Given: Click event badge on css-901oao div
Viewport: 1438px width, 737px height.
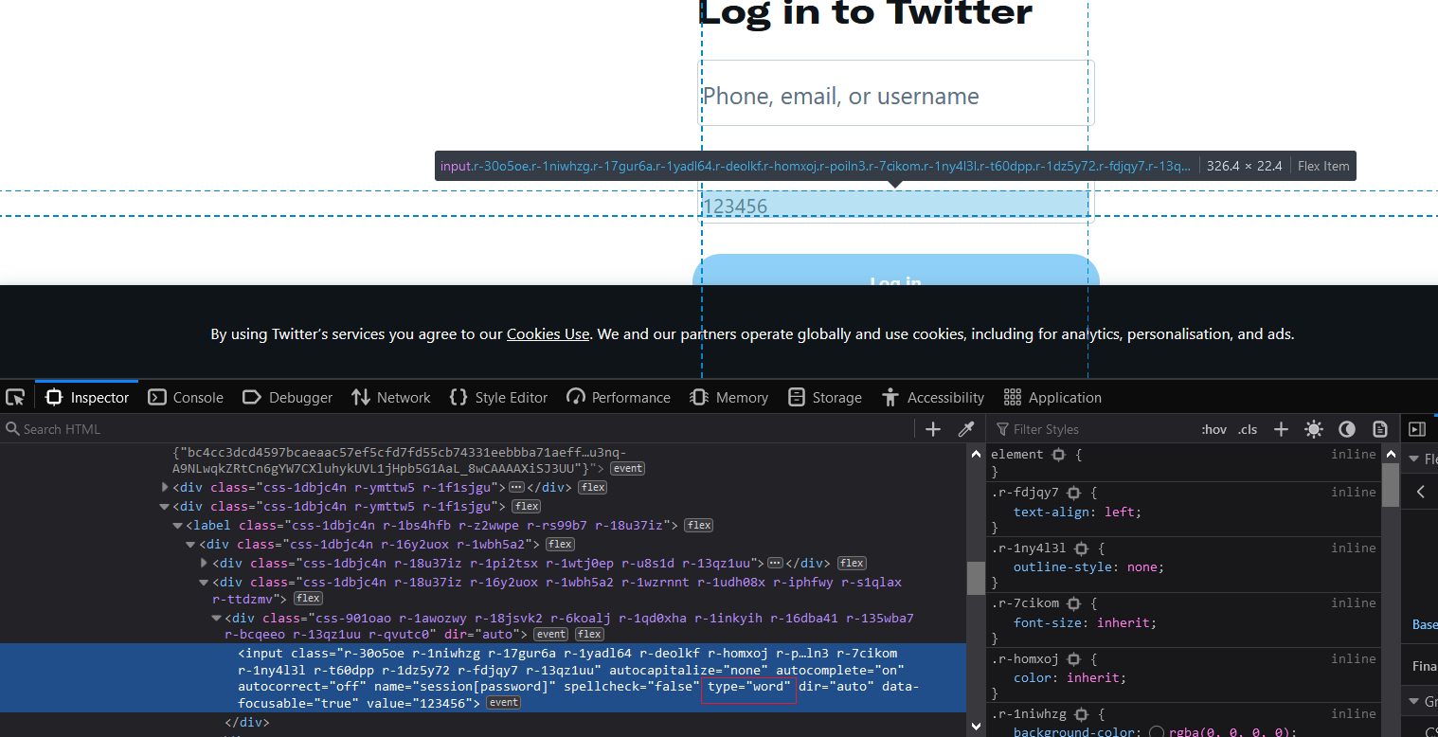Looking at the screenshot, I should [x=551, y=635].
